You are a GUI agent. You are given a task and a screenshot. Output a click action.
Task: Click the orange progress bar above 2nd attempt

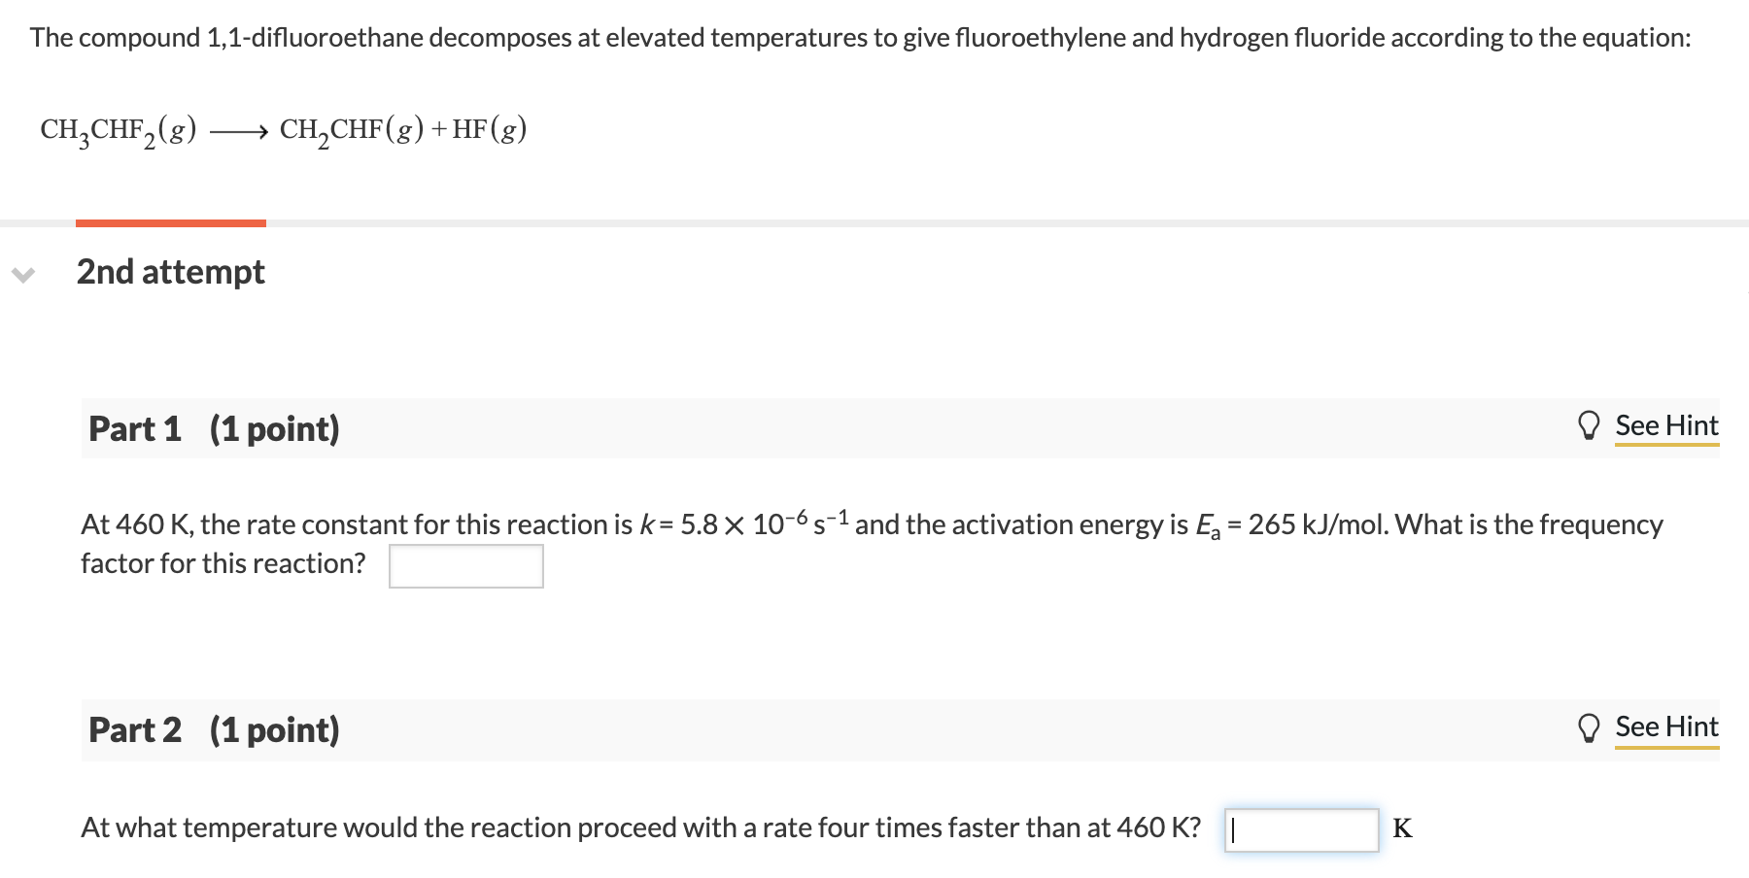170,223
